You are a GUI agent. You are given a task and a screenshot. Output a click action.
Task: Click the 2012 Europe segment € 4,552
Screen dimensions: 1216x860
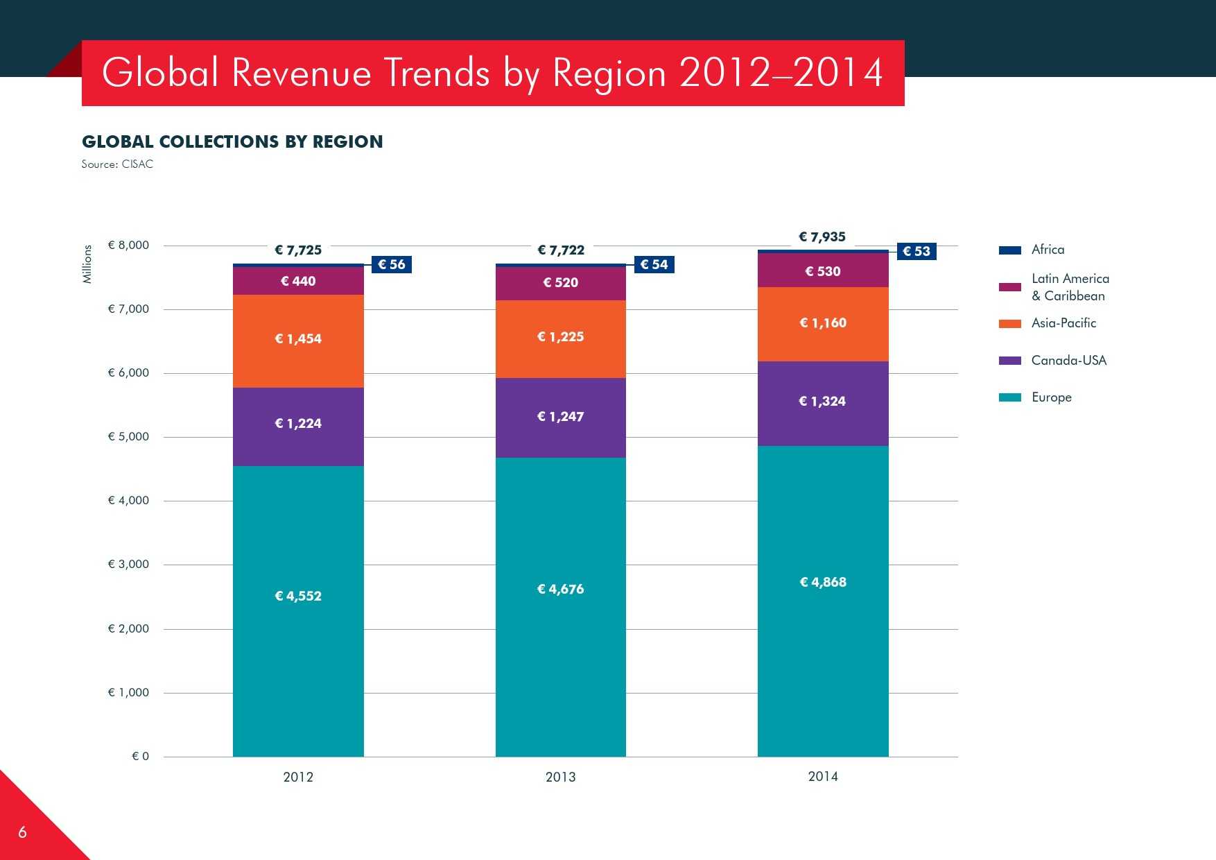(298, 596)
